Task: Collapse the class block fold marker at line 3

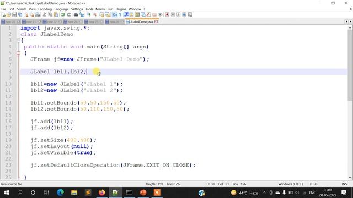Action: click(x=18, y=41)
